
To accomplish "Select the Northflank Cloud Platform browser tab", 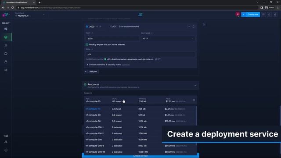I will click(18, 3).
